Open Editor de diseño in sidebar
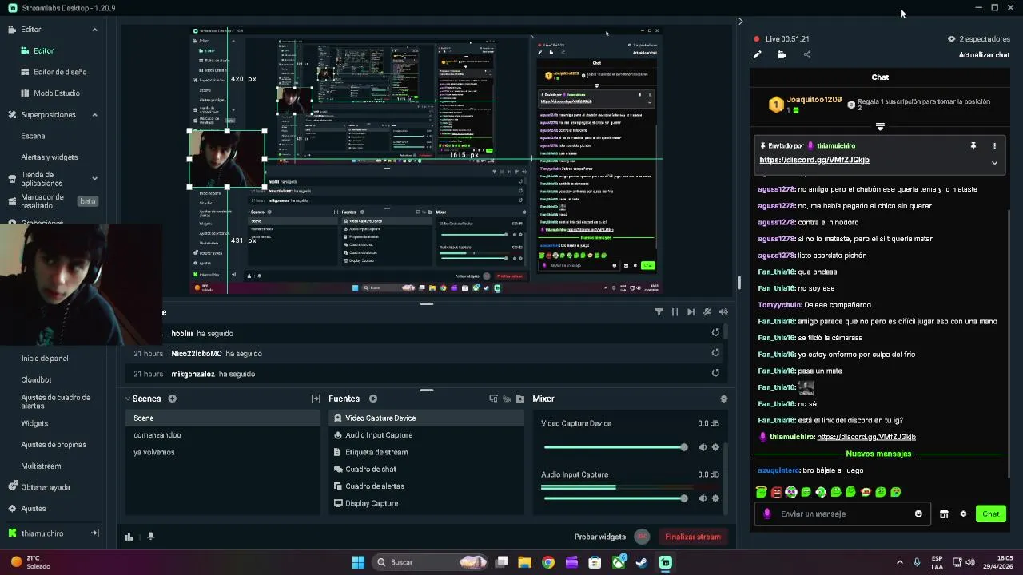The height and width of the screenshot is (575, 1023). click(x=60, y=72)
